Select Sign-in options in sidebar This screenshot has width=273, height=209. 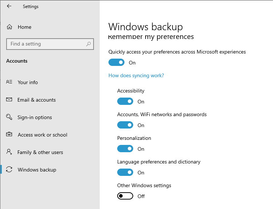coord(50,117)
